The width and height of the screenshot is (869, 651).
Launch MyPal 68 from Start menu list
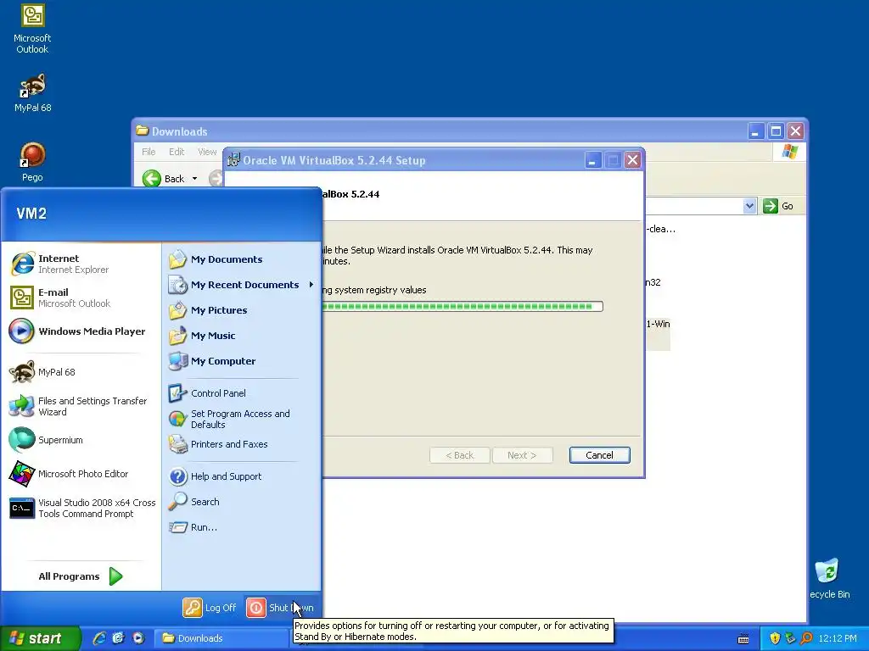point(81,372)
